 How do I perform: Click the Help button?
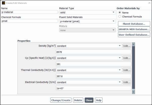[x=98, y=100]
